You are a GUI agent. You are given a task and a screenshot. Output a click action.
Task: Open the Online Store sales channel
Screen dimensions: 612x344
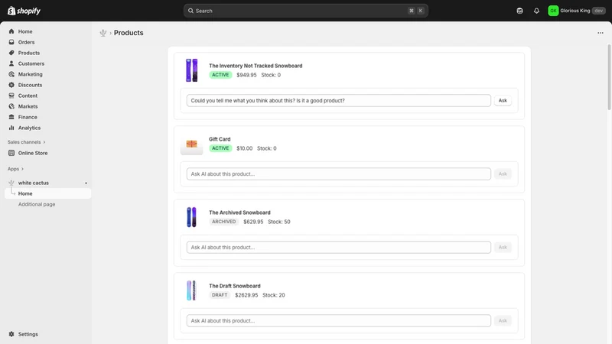(33, 154)
